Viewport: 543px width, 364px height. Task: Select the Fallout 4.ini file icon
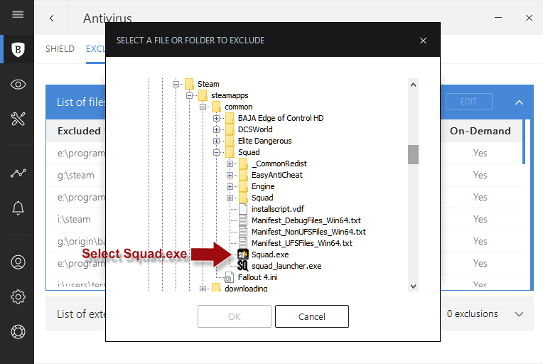[229, 277]
